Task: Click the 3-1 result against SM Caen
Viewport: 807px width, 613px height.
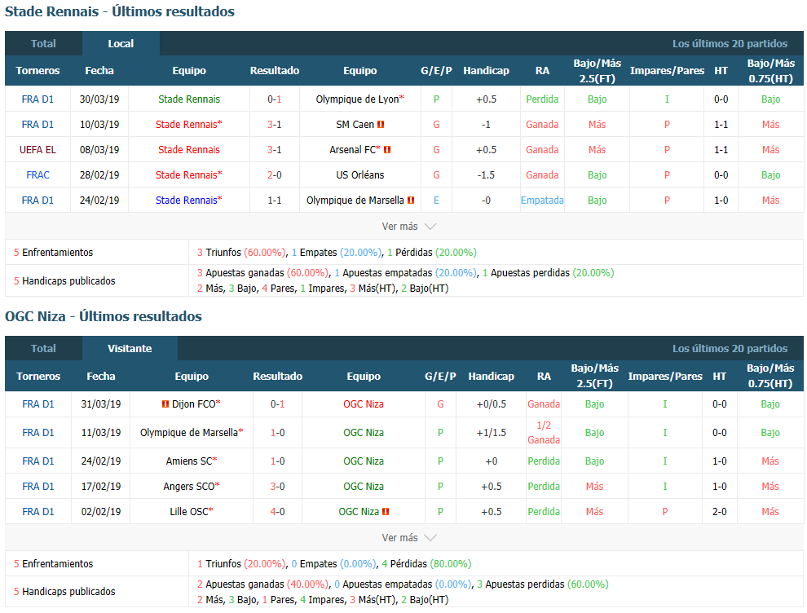Action: (x=275, y=125)
